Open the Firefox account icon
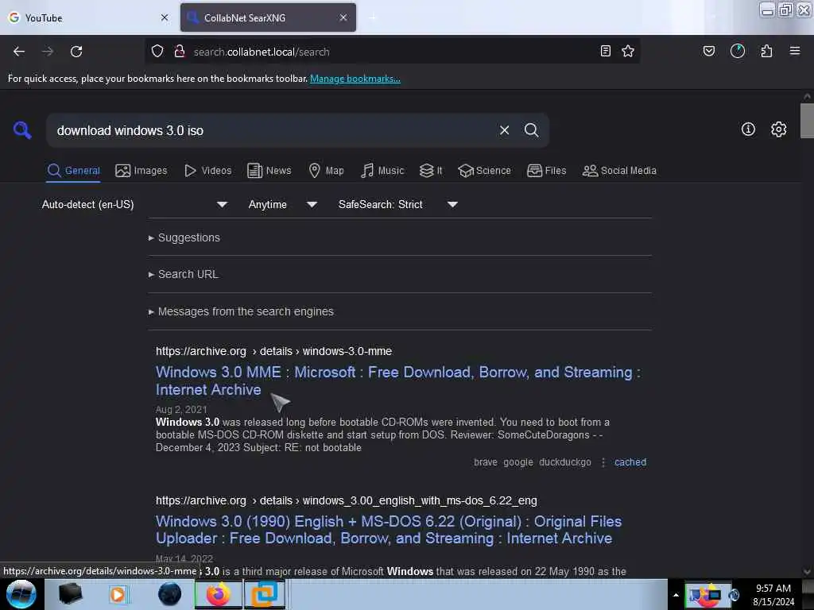The width and height of the screenshot is (814, 610). tap(738, 51)
